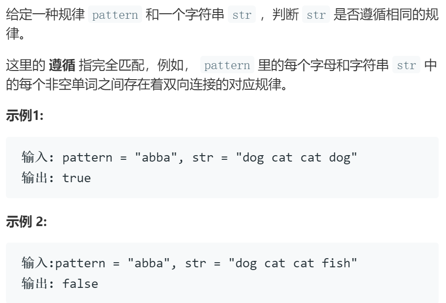Click the "abba" string in example 2
The width and height of the screenshot is (446, 303).
coord(149,263)
